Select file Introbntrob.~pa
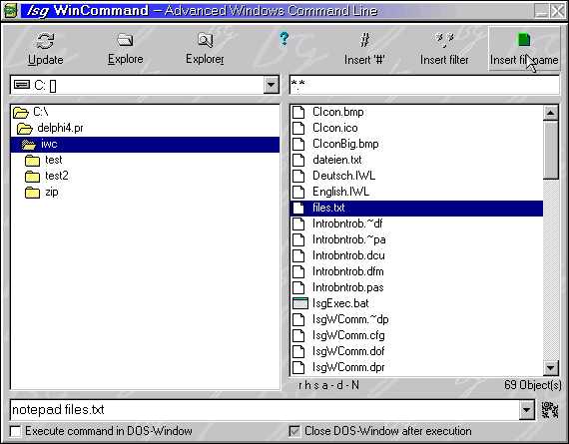Image resolution: width=569 pixels, height=444 pixels. click(x=416, y=239)
